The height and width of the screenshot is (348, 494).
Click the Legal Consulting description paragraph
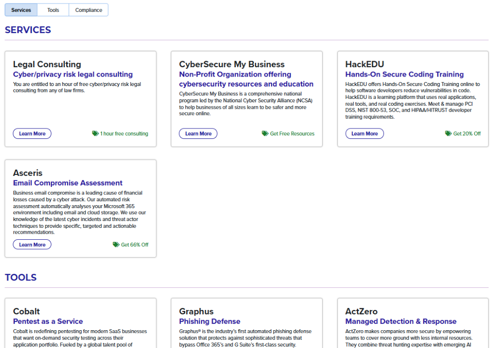coord(77,87)
